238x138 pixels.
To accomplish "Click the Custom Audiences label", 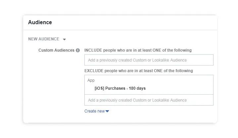I will pyautogui.click(x=56, y=50).
